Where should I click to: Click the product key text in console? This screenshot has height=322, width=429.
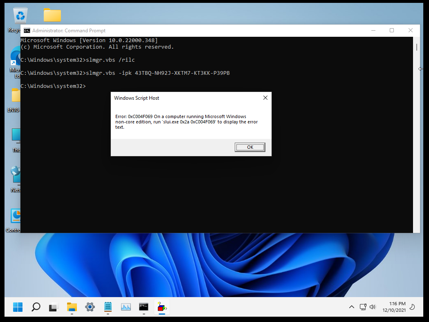coord(182,73)
